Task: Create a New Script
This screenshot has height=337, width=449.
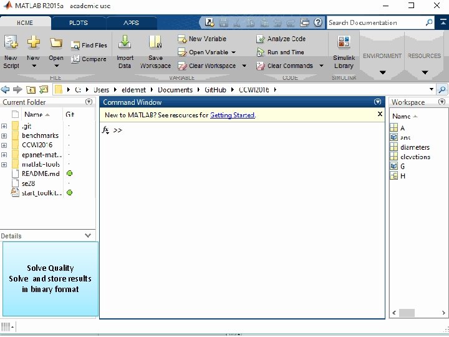Action: coord(11,52)
